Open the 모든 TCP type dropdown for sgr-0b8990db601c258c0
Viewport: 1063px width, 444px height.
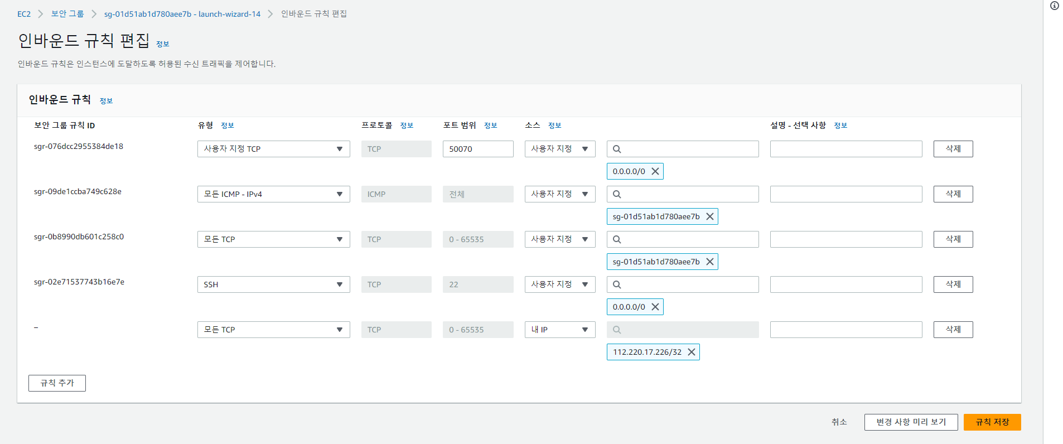tap(274, 239)
